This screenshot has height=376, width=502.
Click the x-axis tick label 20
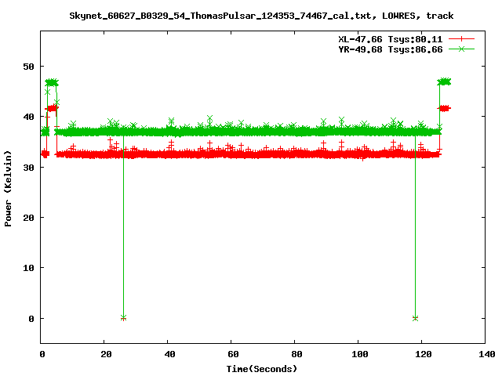(106, 354)
